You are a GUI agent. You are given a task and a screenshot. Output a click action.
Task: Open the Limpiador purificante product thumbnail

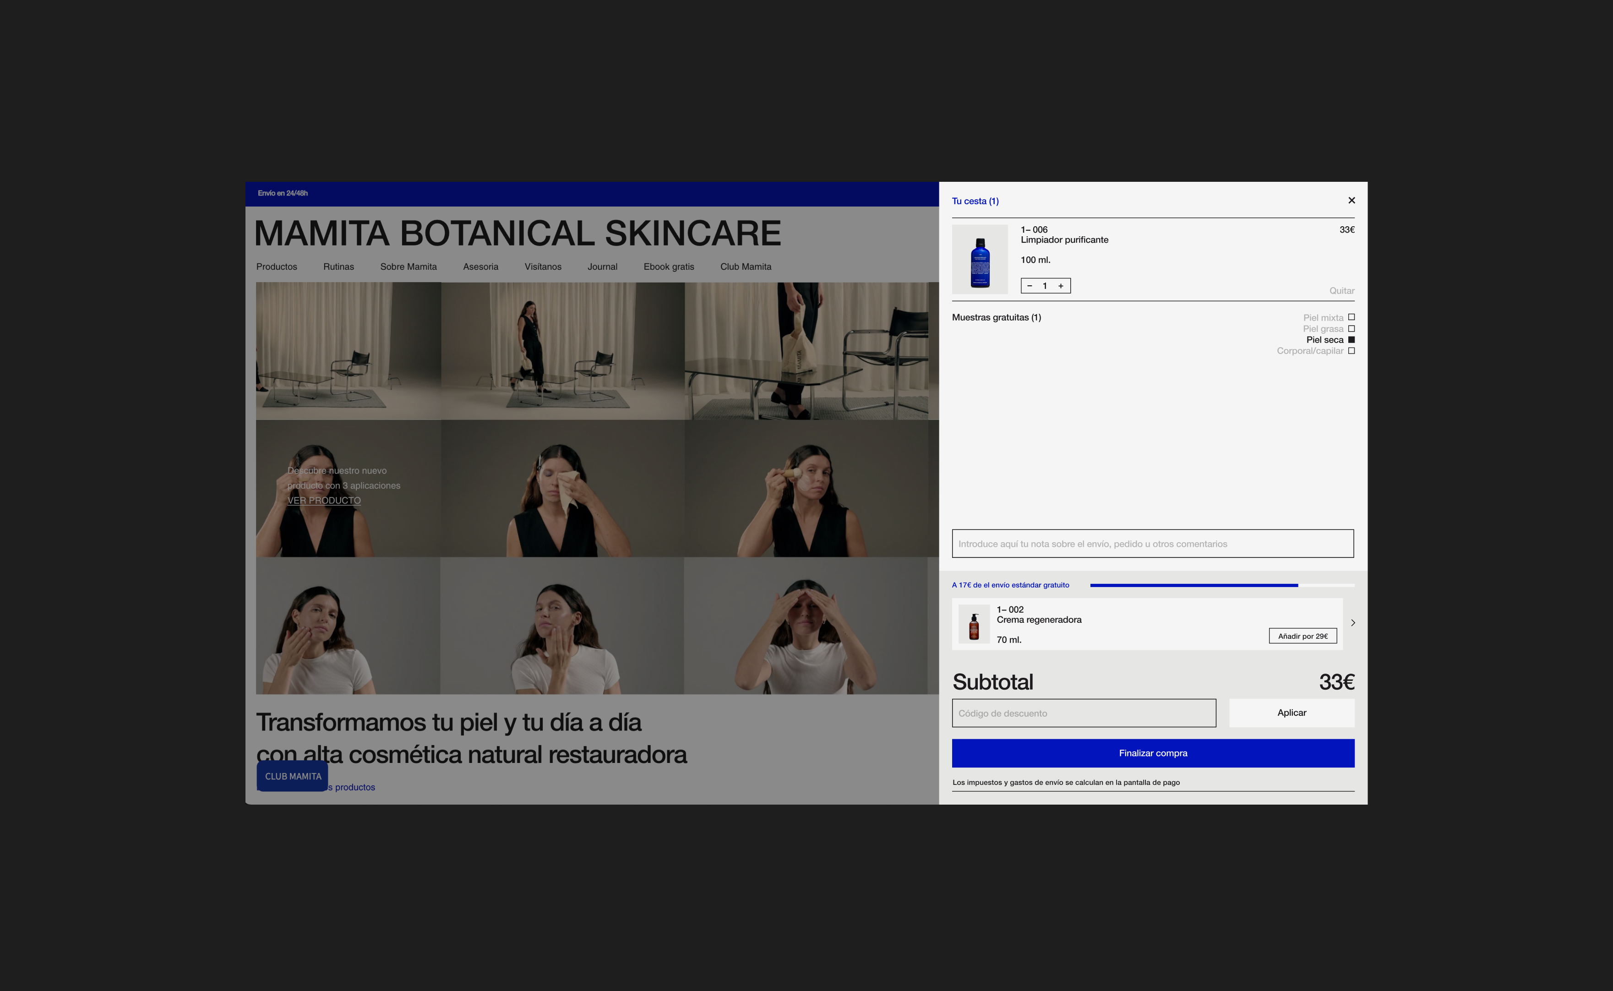980,260
